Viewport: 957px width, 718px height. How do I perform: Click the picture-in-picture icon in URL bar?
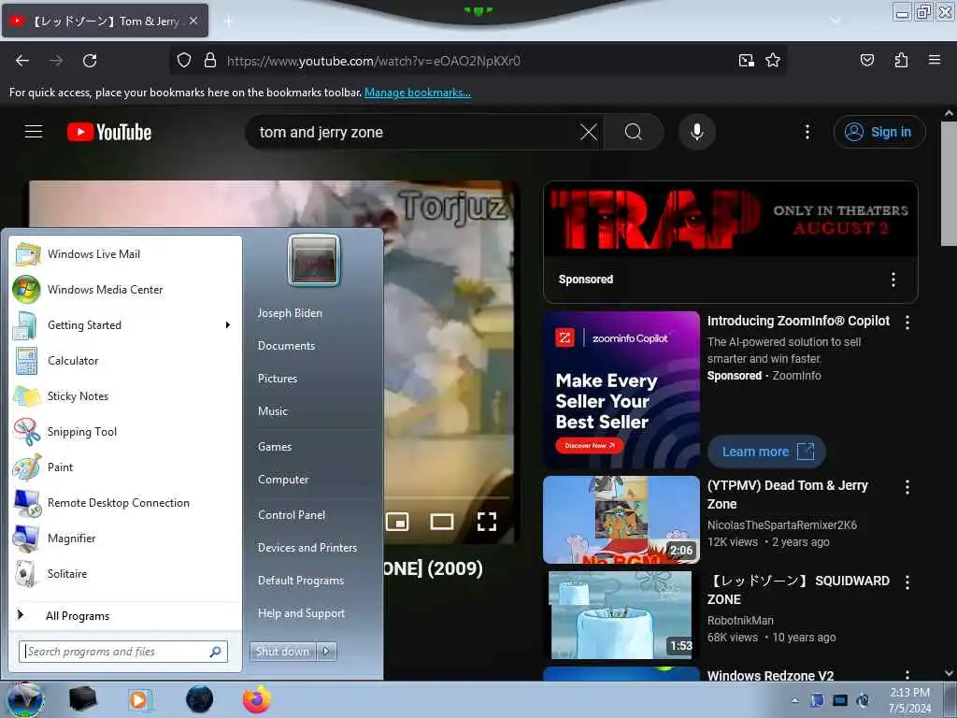(x=746, y=61)
